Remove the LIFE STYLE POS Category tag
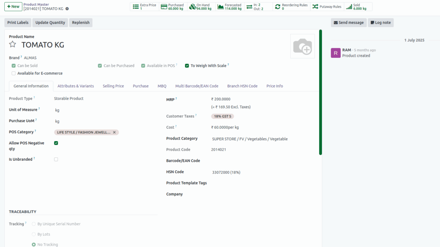This screenshot has width=440, height=247. tap(114, 132)
